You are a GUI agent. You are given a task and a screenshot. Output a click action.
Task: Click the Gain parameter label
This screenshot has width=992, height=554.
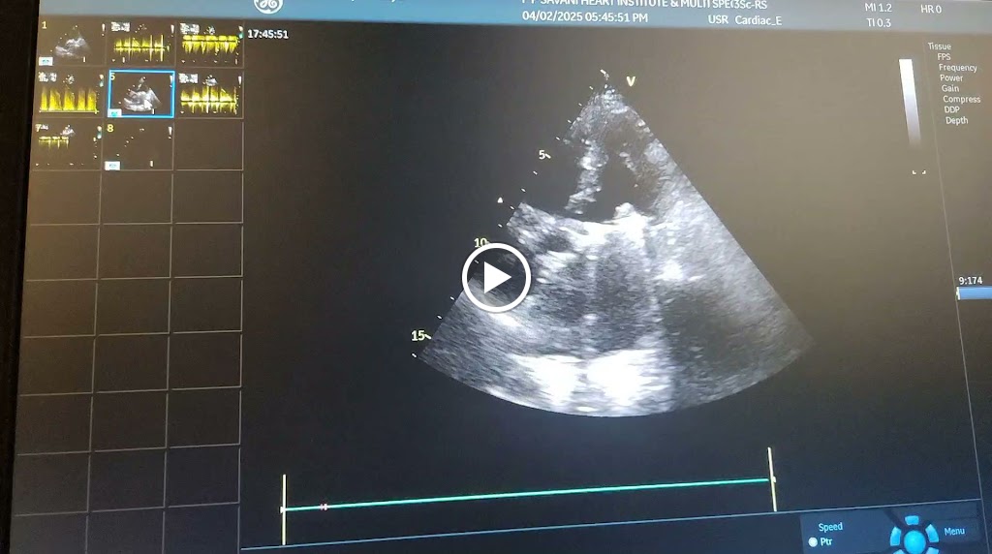coord(949,88)
